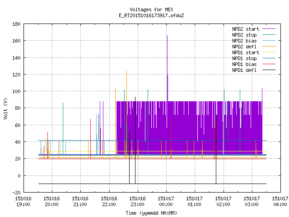Click the green legend line for NPD2 stop
The width and height of the screenshot is (289, 217).
[269, 34]
